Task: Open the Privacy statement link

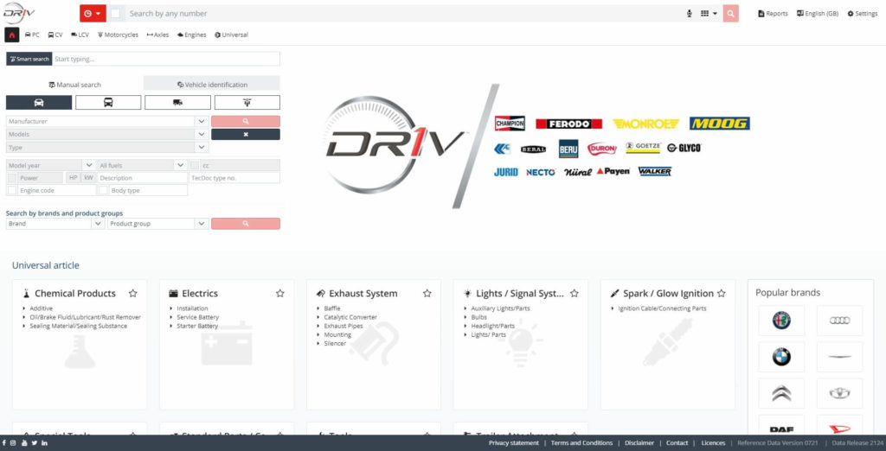Action: click(514, 443)
